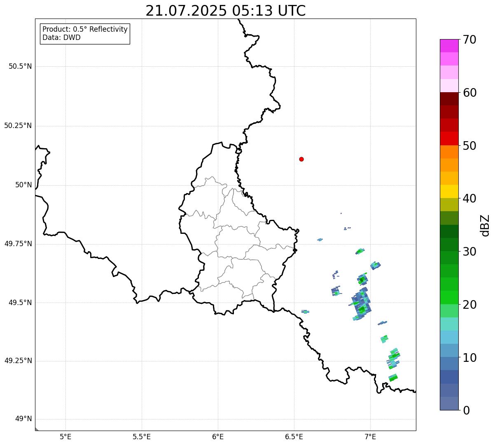Pick the palest pink segment just above 60
Screen dimensions: 495x445
[449, 86]
